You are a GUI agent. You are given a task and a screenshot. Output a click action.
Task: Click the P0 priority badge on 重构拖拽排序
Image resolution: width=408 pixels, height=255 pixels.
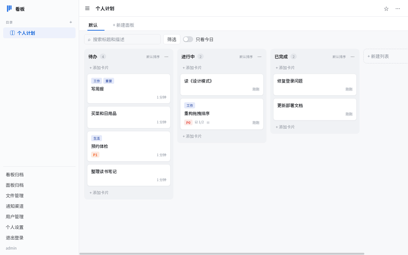click(188, 122)
